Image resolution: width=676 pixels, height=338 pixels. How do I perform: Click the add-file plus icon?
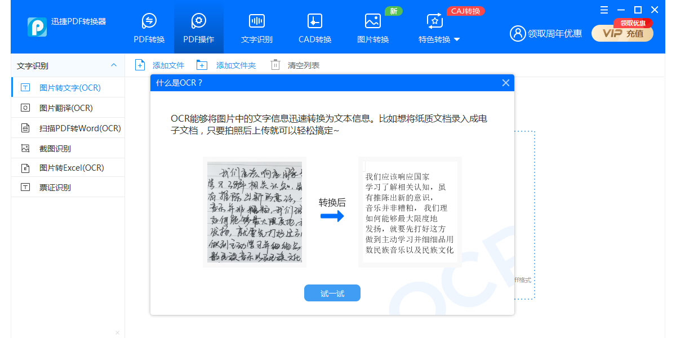click(140, 65)
